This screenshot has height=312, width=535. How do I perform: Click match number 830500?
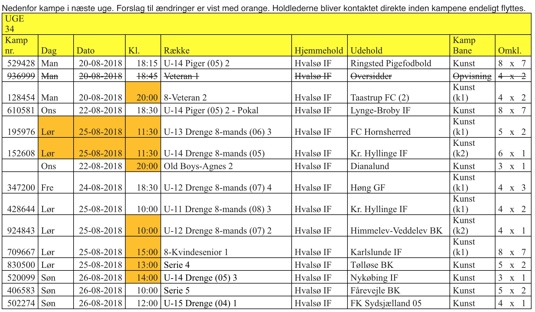20,264
